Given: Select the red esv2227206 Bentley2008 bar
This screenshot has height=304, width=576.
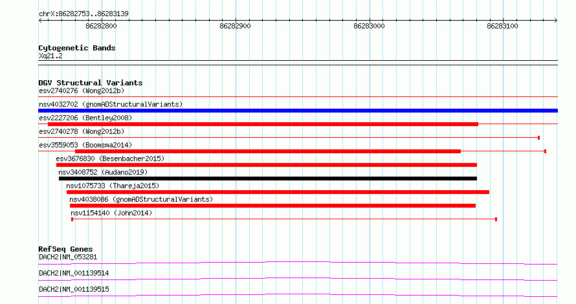Looking at the screenshot, I should point(263,124).
